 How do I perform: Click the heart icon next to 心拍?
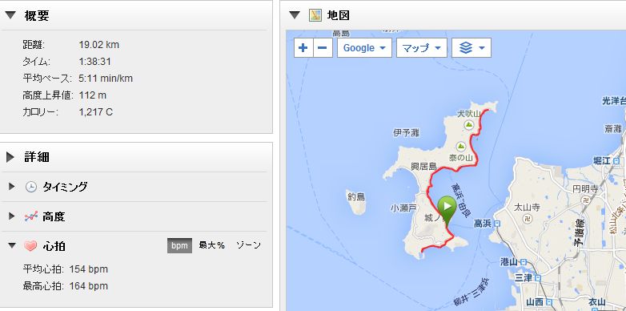pyautogui.click(x=30, y=246)
